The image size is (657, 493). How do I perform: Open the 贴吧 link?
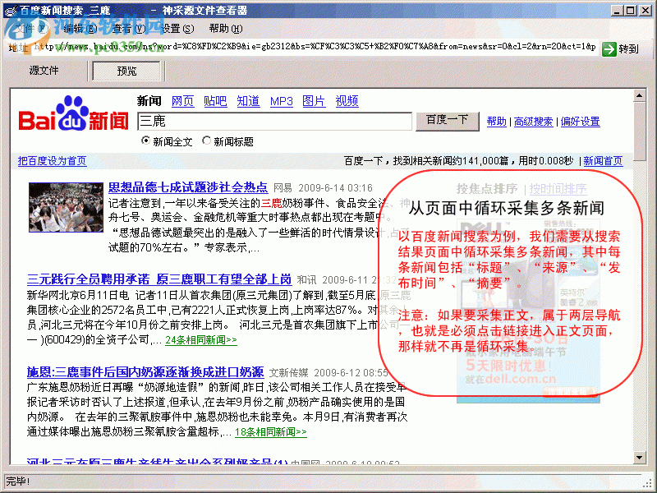tap(215, 101)
